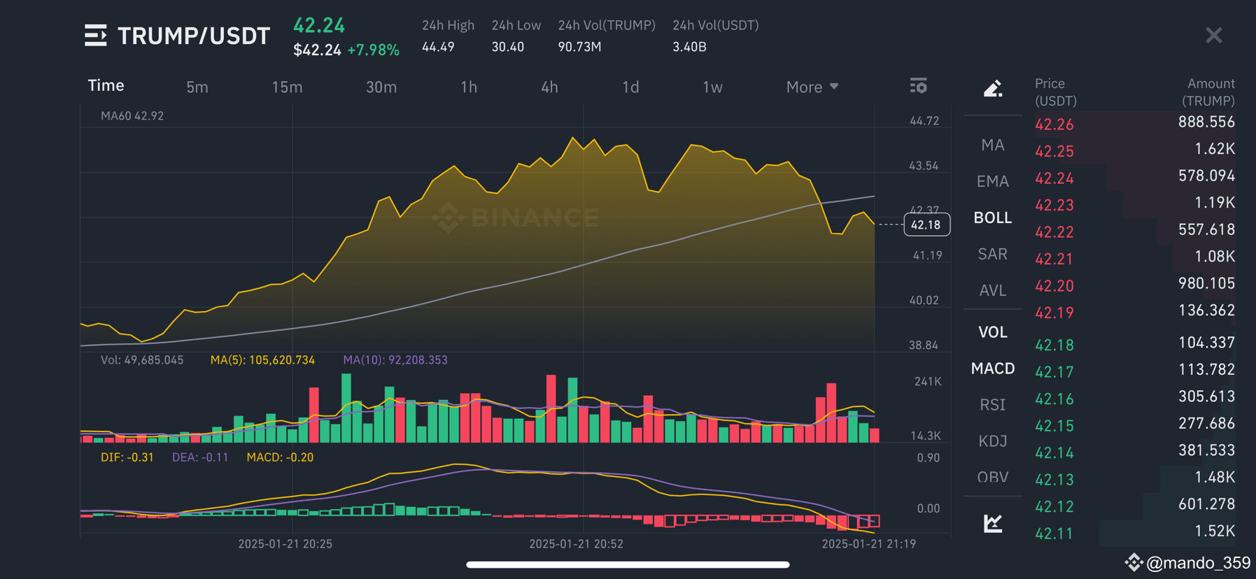Click the 888.556 amount entry

(x=1206, y=122)
